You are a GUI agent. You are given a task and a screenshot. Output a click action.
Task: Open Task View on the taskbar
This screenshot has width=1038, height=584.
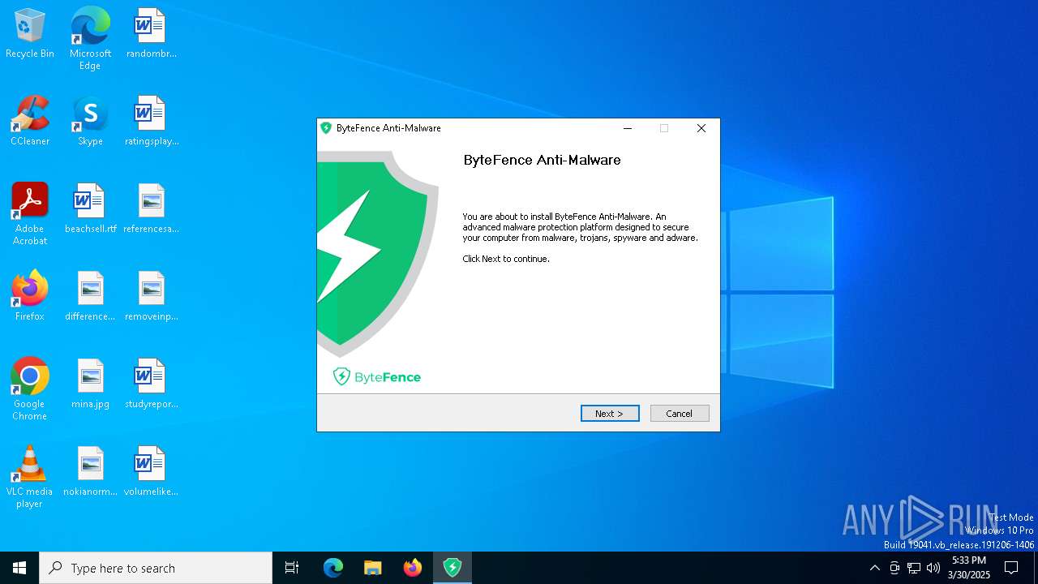pyautogui.click(x=292, y=568)
